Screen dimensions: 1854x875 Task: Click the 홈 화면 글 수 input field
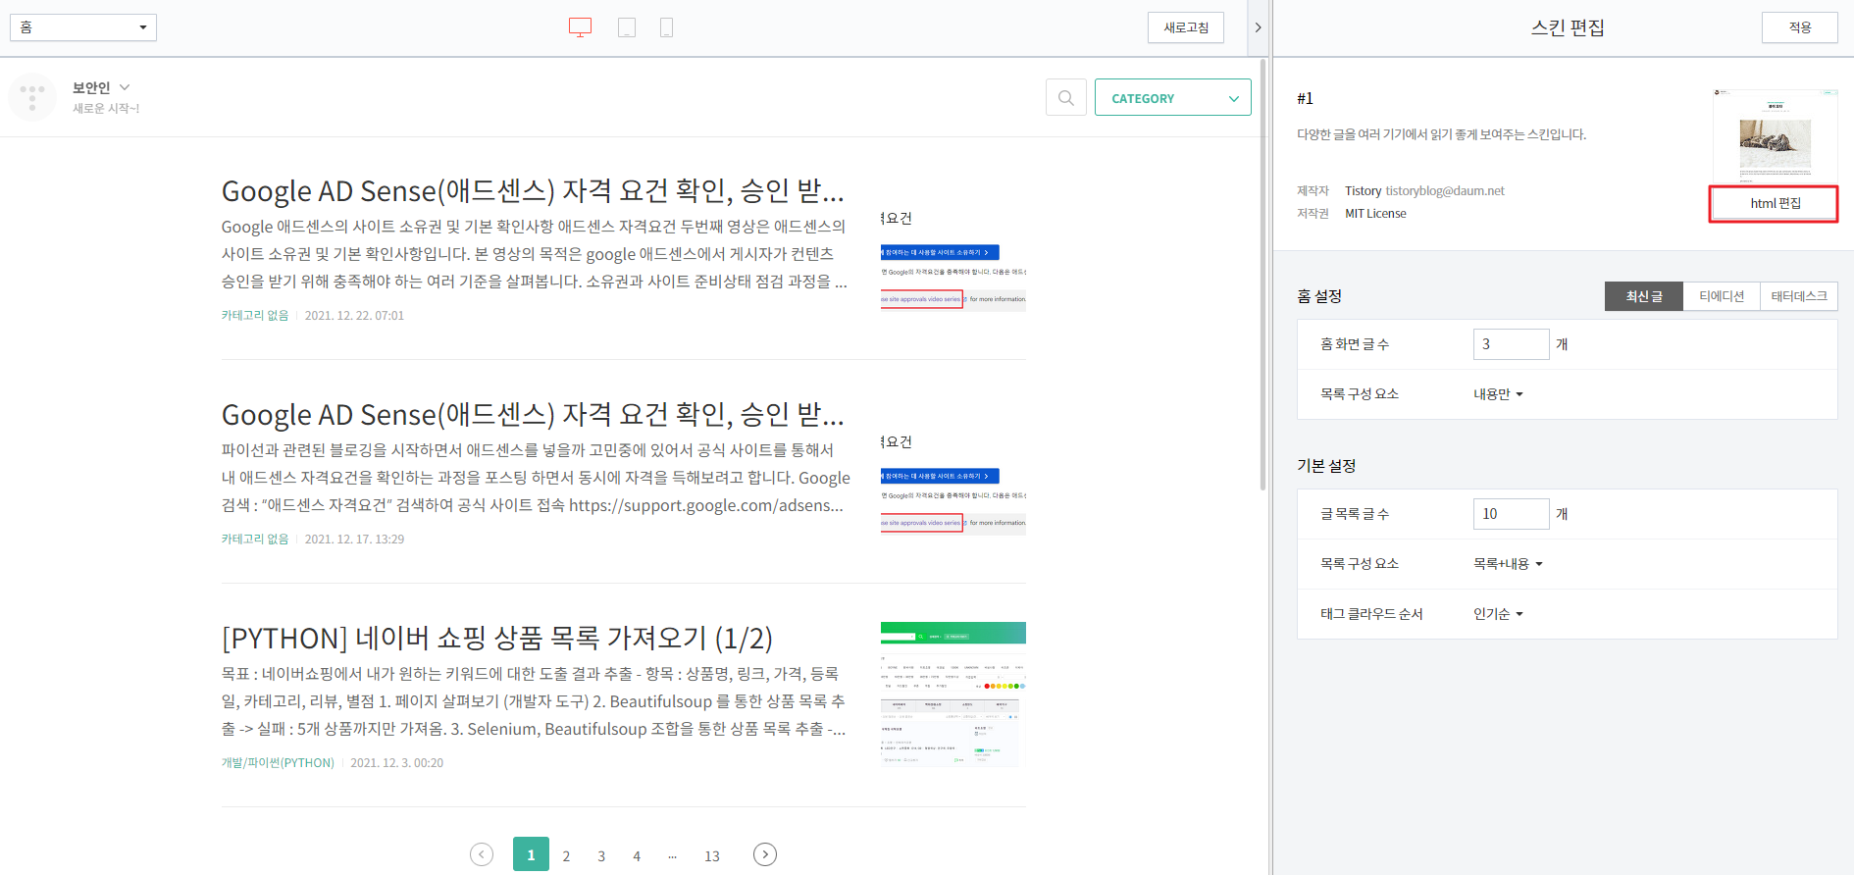tap(1511, 344)
